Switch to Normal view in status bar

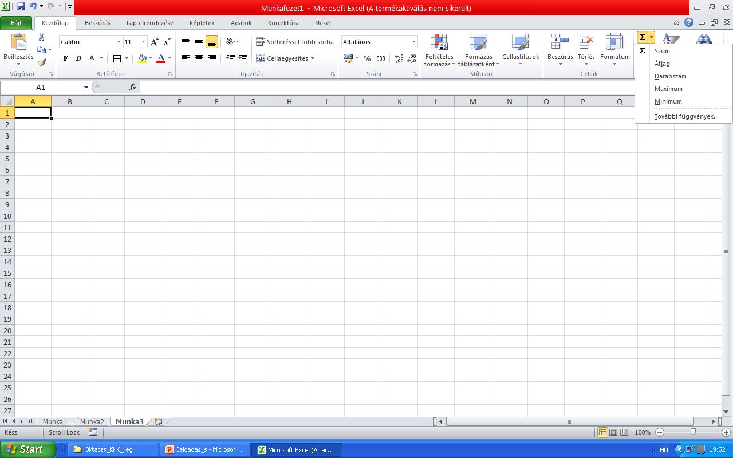point(602,432)
